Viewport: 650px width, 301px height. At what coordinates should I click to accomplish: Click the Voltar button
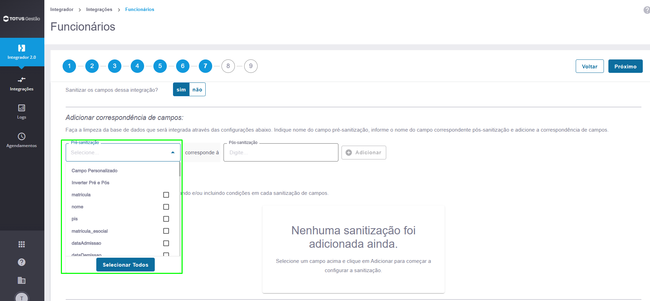[x=589, y=66]
